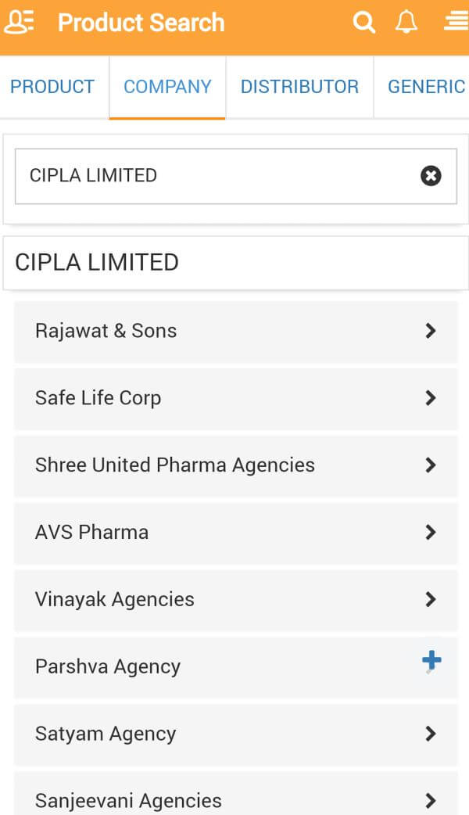Switch to the GENERIC tab
The height and width of the screenshot is (815, 469).
tap(426, 87)
